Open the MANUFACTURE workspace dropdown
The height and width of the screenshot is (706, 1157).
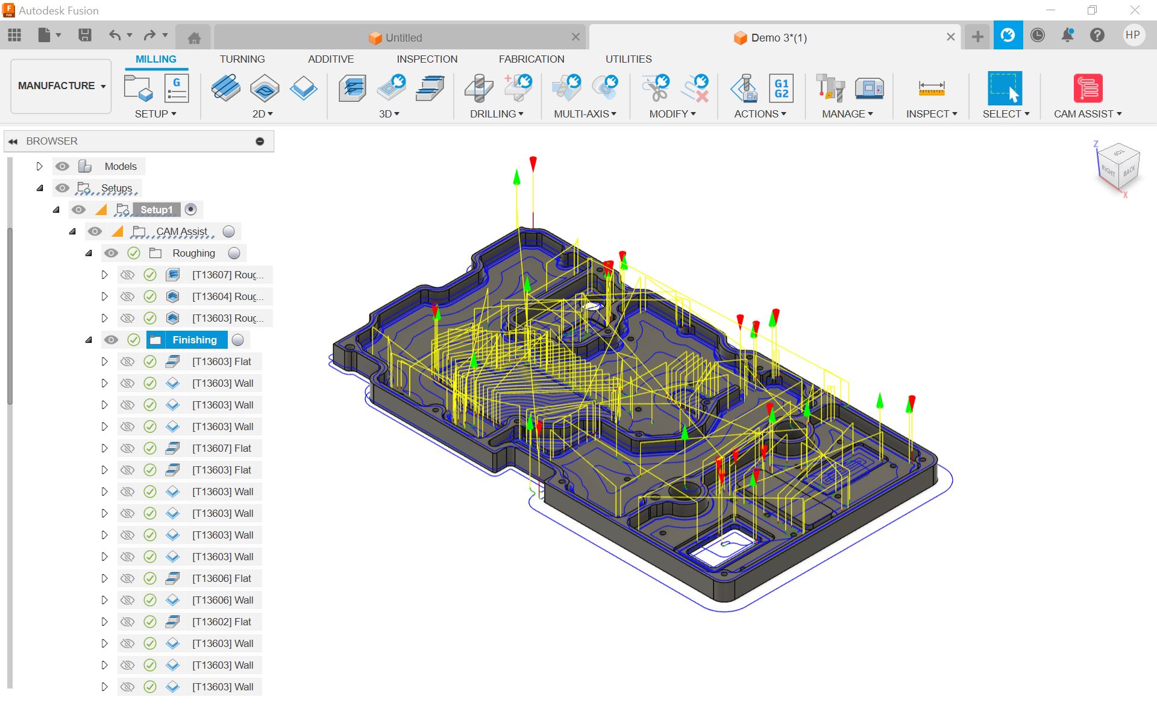click(61, 86)
